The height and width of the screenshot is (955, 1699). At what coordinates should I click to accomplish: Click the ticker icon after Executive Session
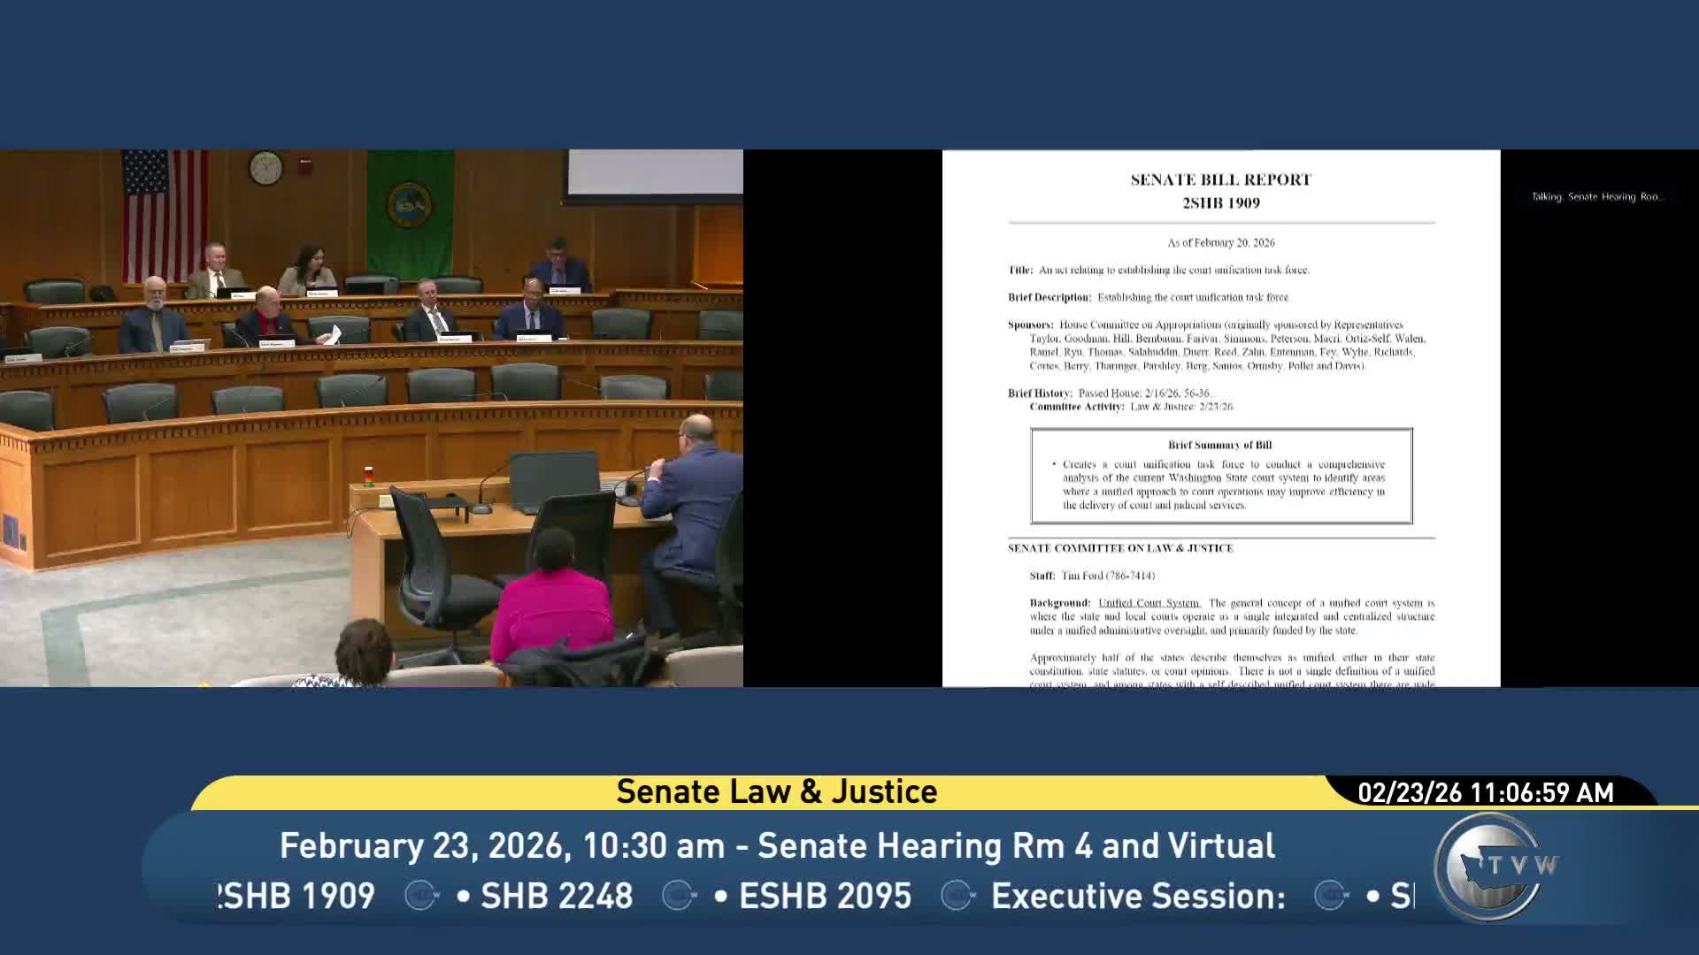click(1330, 896)
